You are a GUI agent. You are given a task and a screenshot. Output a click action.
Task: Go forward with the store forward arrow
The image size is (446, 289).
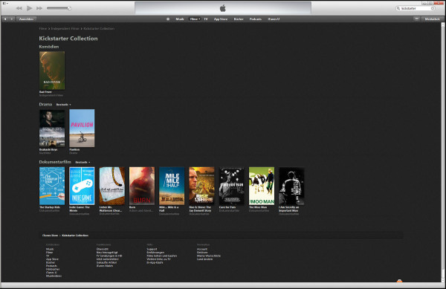(x=12, y=19)
